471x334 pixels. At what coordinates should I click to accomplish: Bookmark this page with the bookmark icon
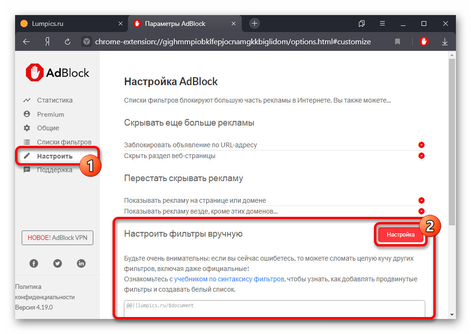398,41
